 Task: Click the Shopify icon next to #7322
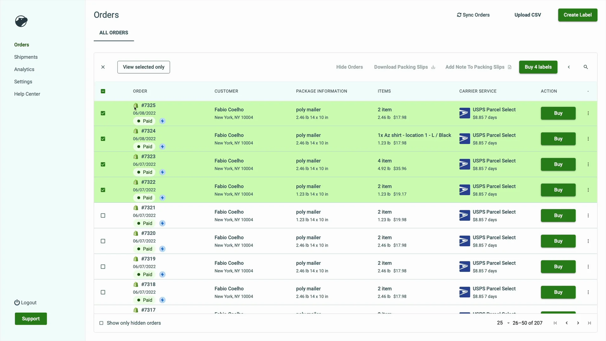click(136, 182)
